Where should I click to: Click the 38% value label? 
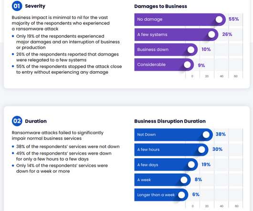[221, 134]
